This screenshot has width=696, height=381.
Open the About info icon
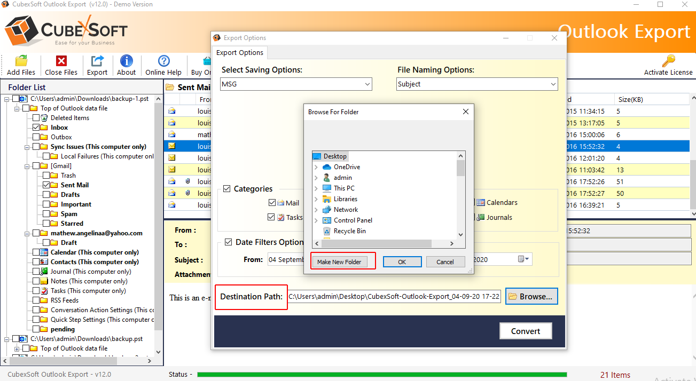(127, 61)
